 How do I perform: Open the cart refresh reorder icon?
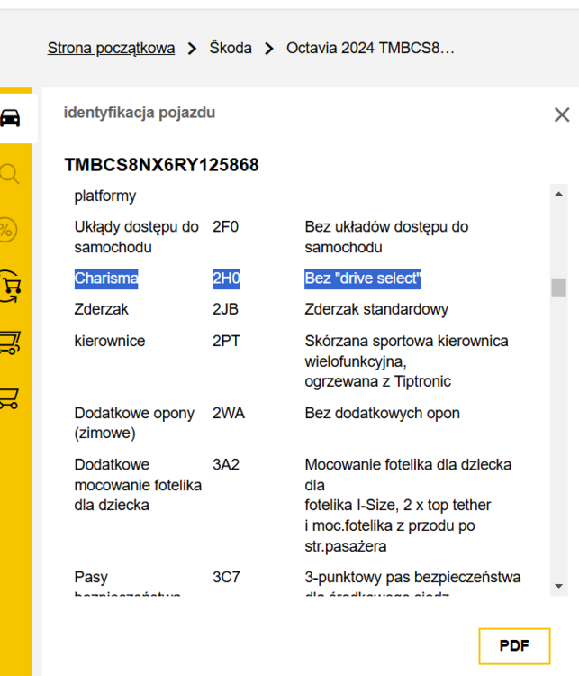pyautogui.click(x=10, y=285)
